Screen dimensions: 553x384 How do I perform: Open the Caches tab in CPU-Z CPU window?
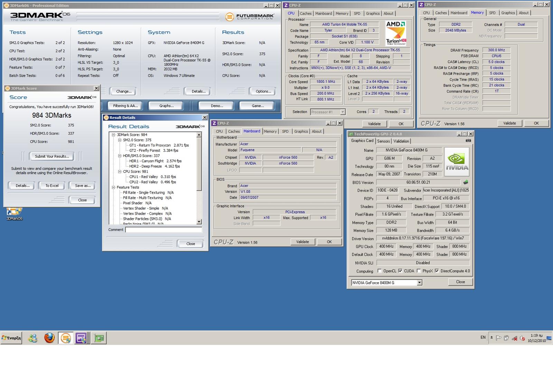(306, 13)
